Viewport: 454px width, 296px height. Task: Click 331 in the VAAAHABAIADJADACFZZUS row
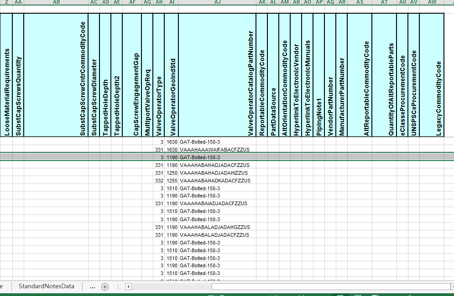pos(159,203)
